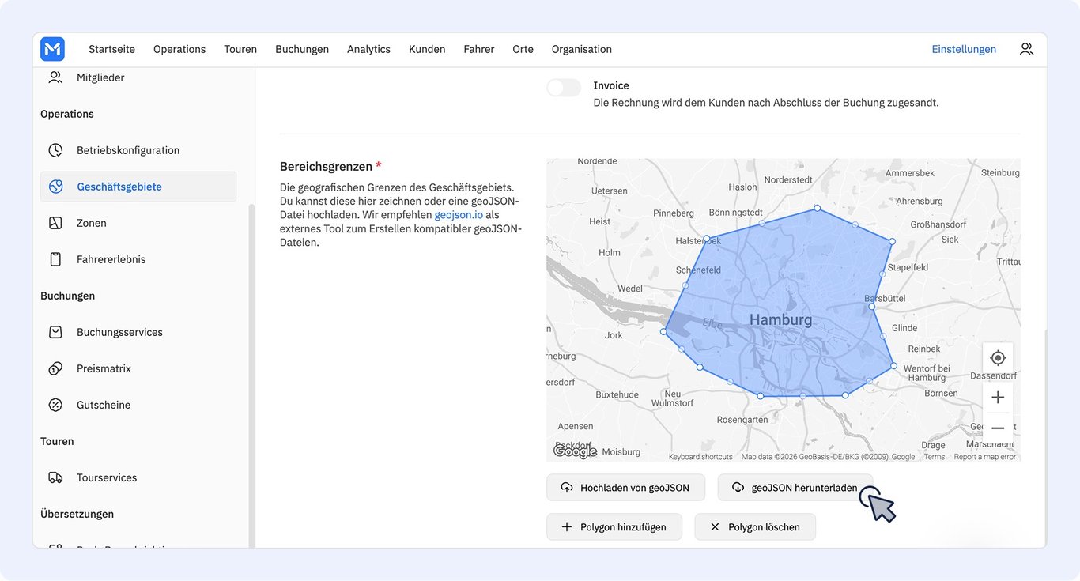Click the Geschäftsgebiete globe icon
1080x581 pixels.
(55, 187)
